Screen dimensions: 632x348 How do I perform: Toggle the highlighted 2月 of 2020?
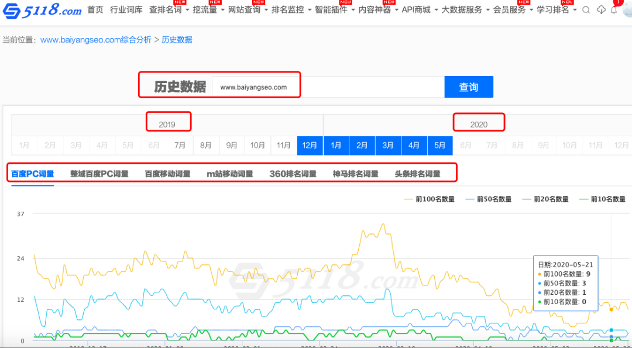pos(362,146)
